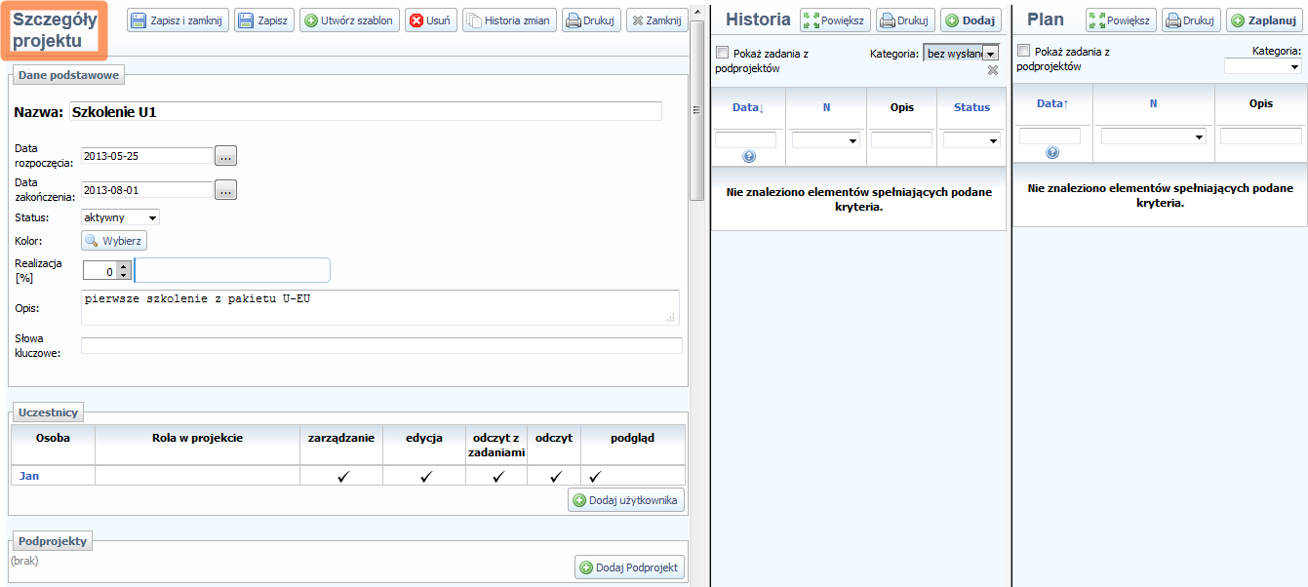Click 'Zaplanuj' in the Plan panel
The image size is (1308, 587).
(1263, 20)
